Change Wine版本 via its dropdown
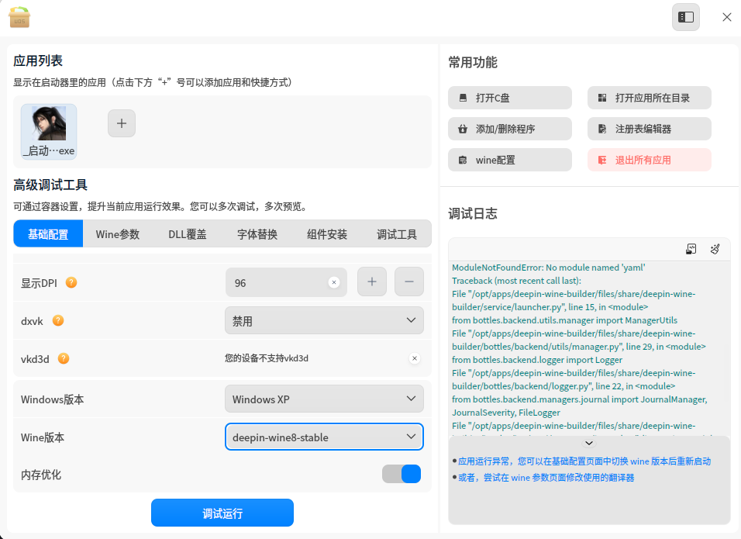 [324, 437]
